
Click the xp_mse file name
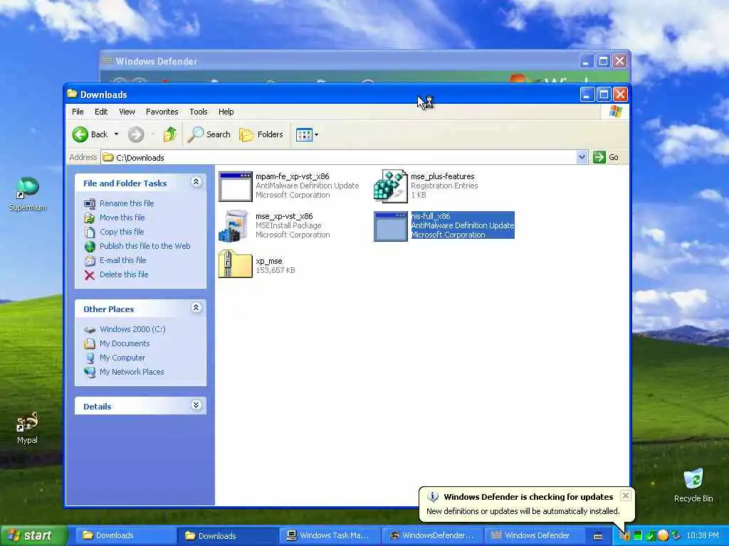(268, 261)
